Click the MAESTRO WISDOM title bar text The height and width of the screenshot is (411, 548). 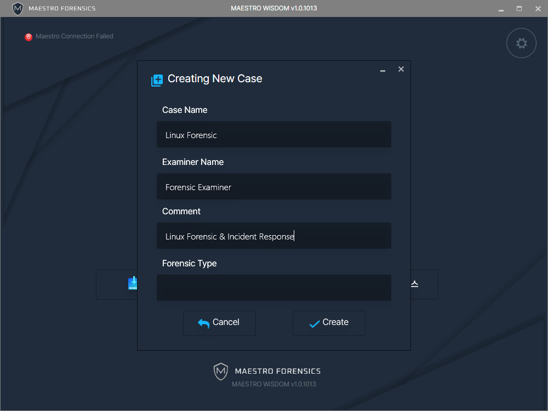point(273,8)
